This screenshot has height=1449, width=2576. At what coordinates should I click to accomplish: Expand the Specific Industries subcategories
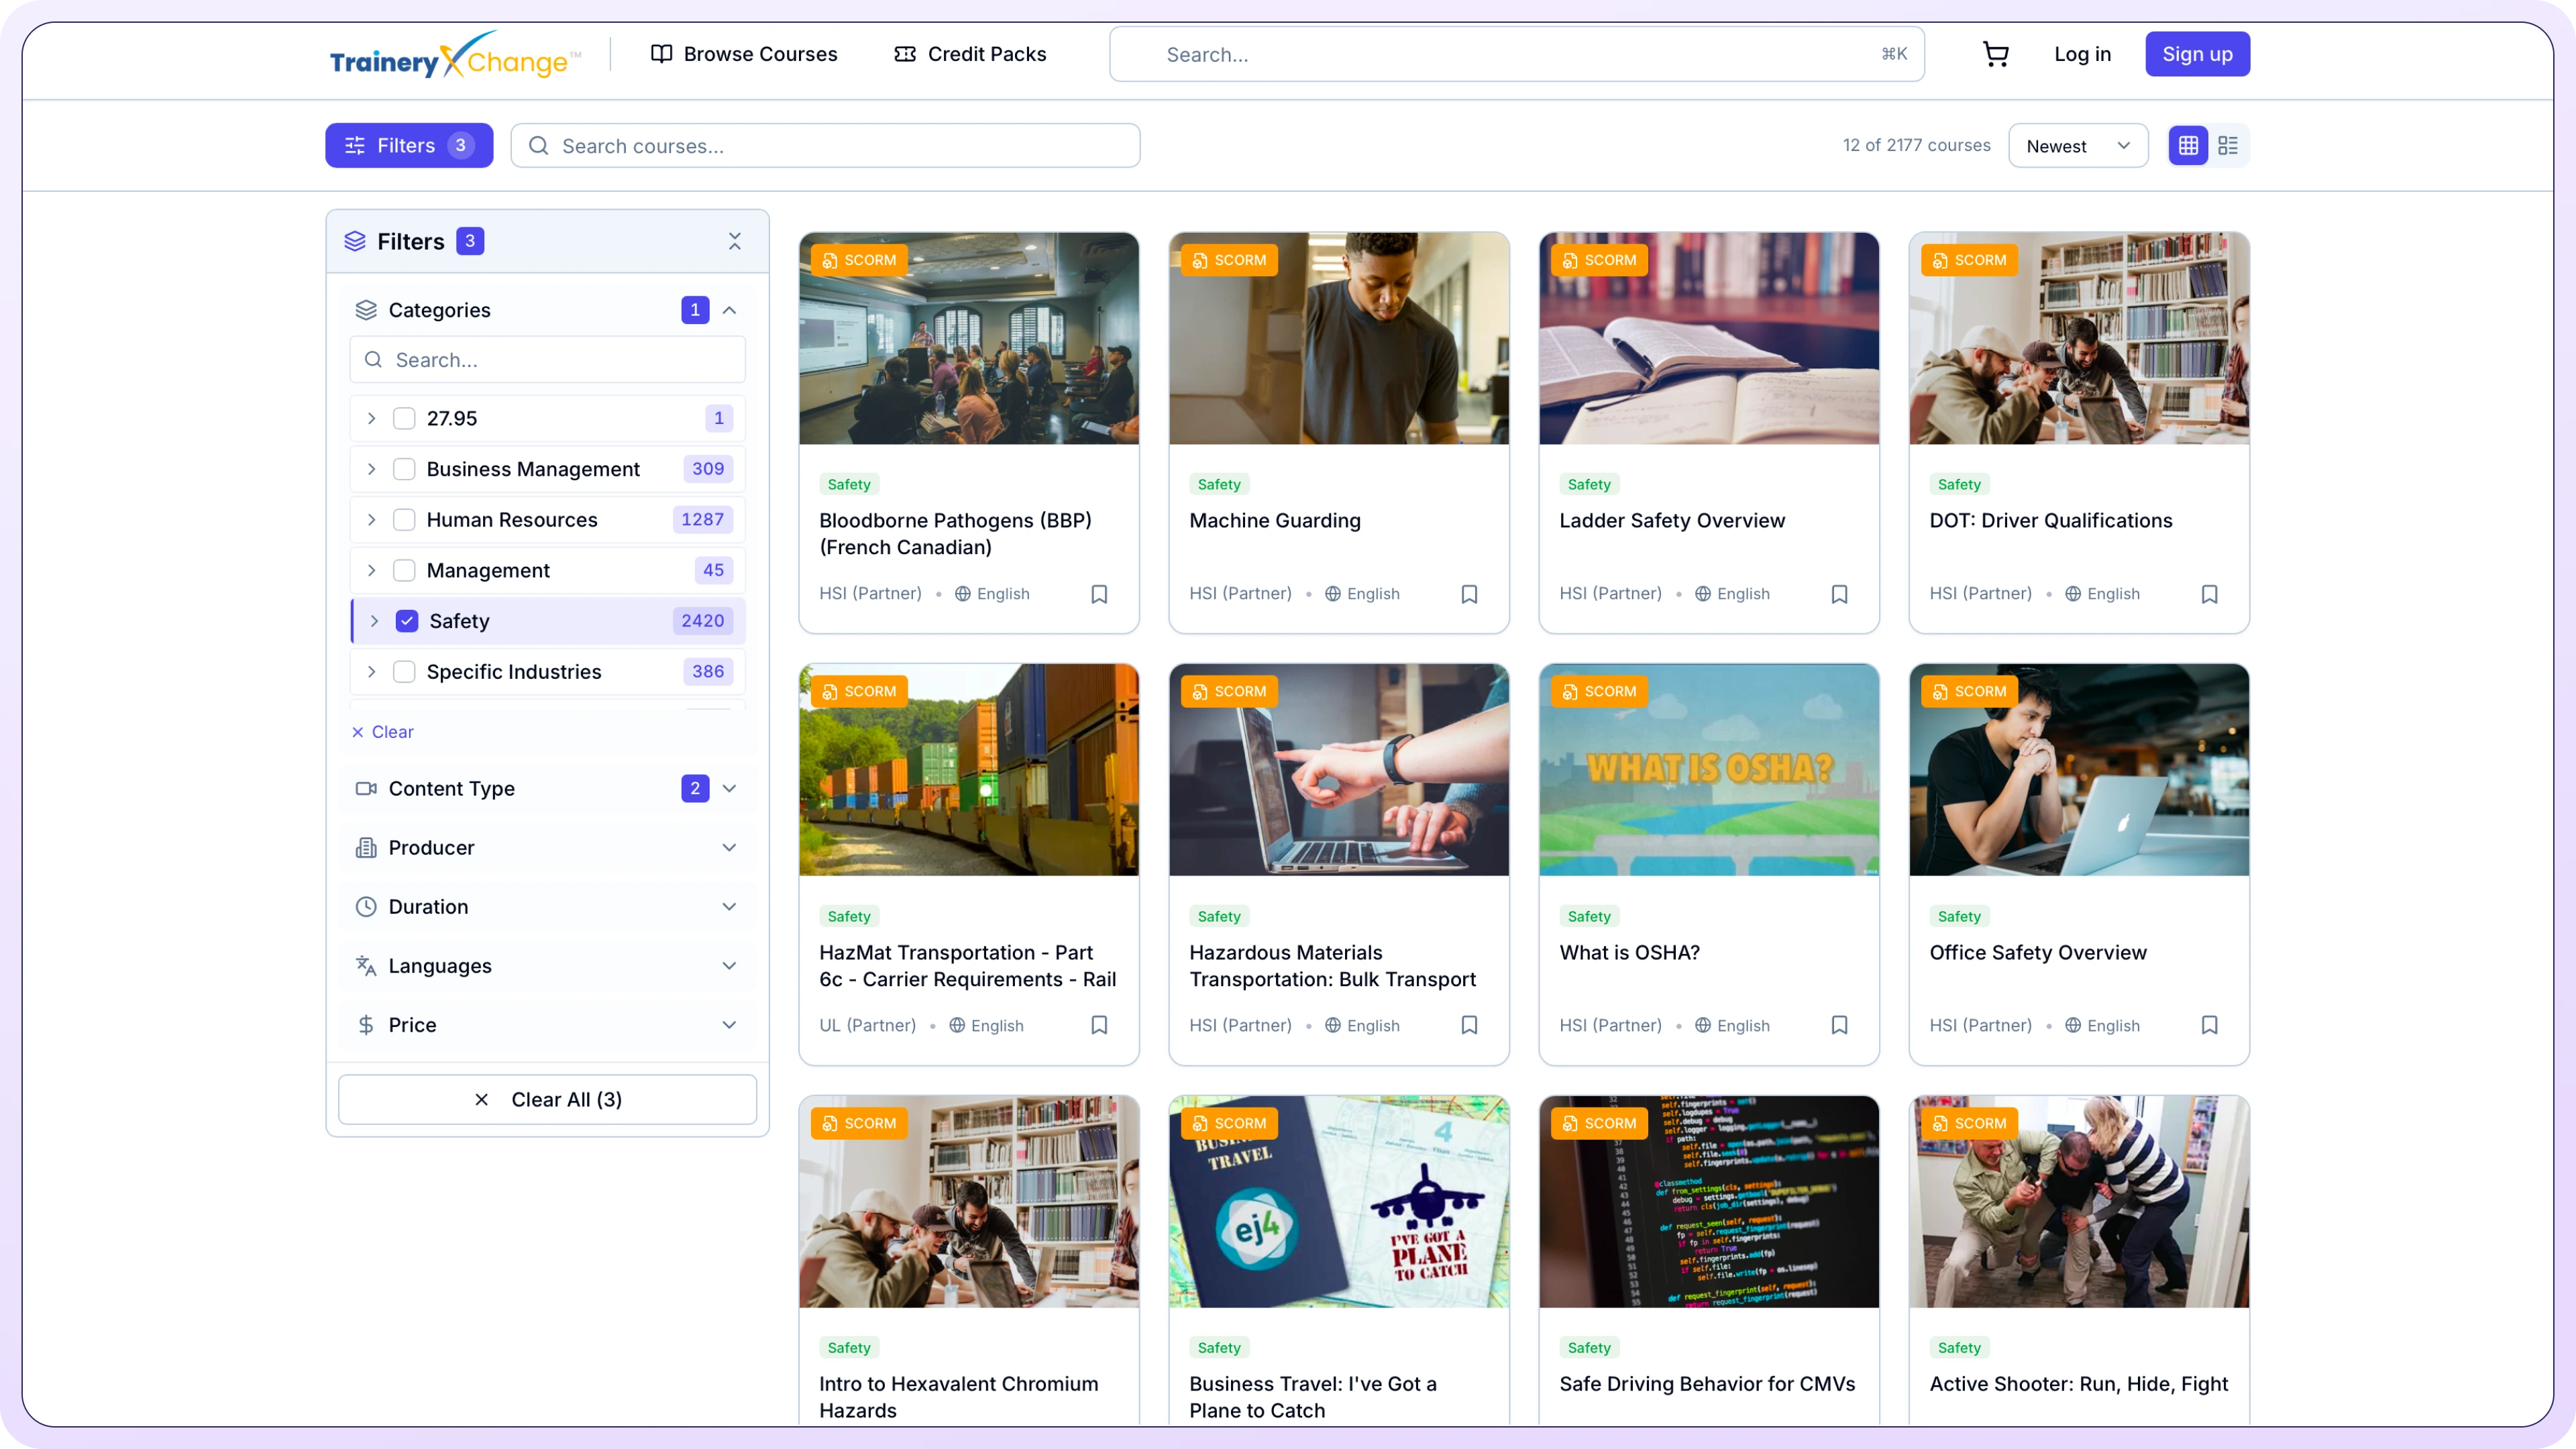[371, 671]
